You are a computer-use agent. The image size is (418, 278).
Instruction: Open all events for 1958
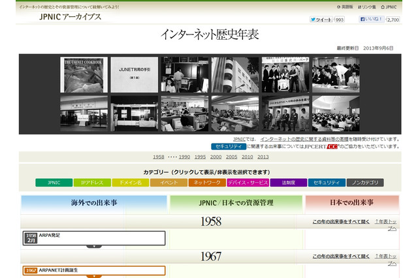341,221
